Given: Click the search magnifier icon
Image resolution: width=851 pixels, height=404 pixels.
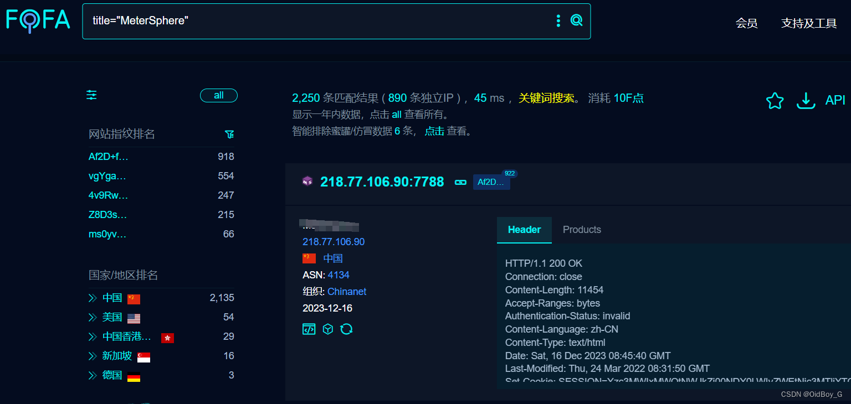Looking at the screenshot, I should pyautogui.click(x=577, y=21).
